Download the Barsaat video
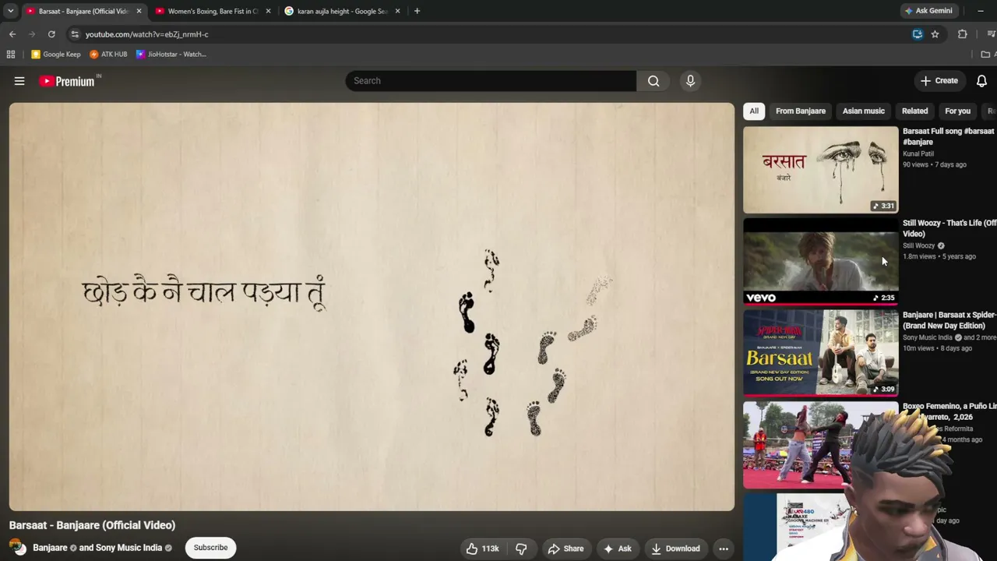 675,549
